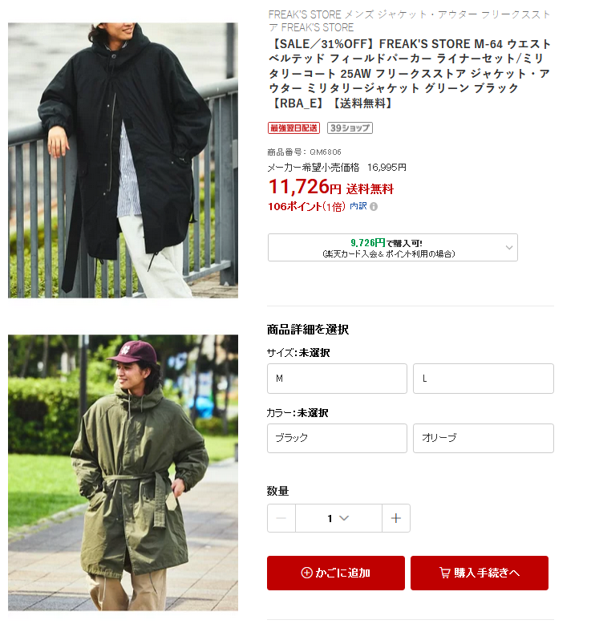Click the chevron beside the Rakuten card offer
Screen dimensions: 591x624
(x=508, y=248)
